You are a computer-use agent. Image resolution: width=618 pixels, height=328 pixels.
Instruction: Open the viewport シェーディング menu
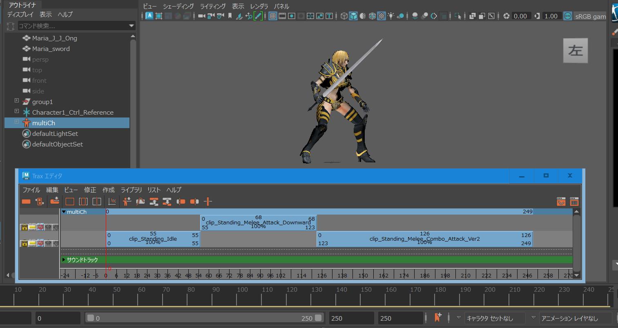[178, 6]
